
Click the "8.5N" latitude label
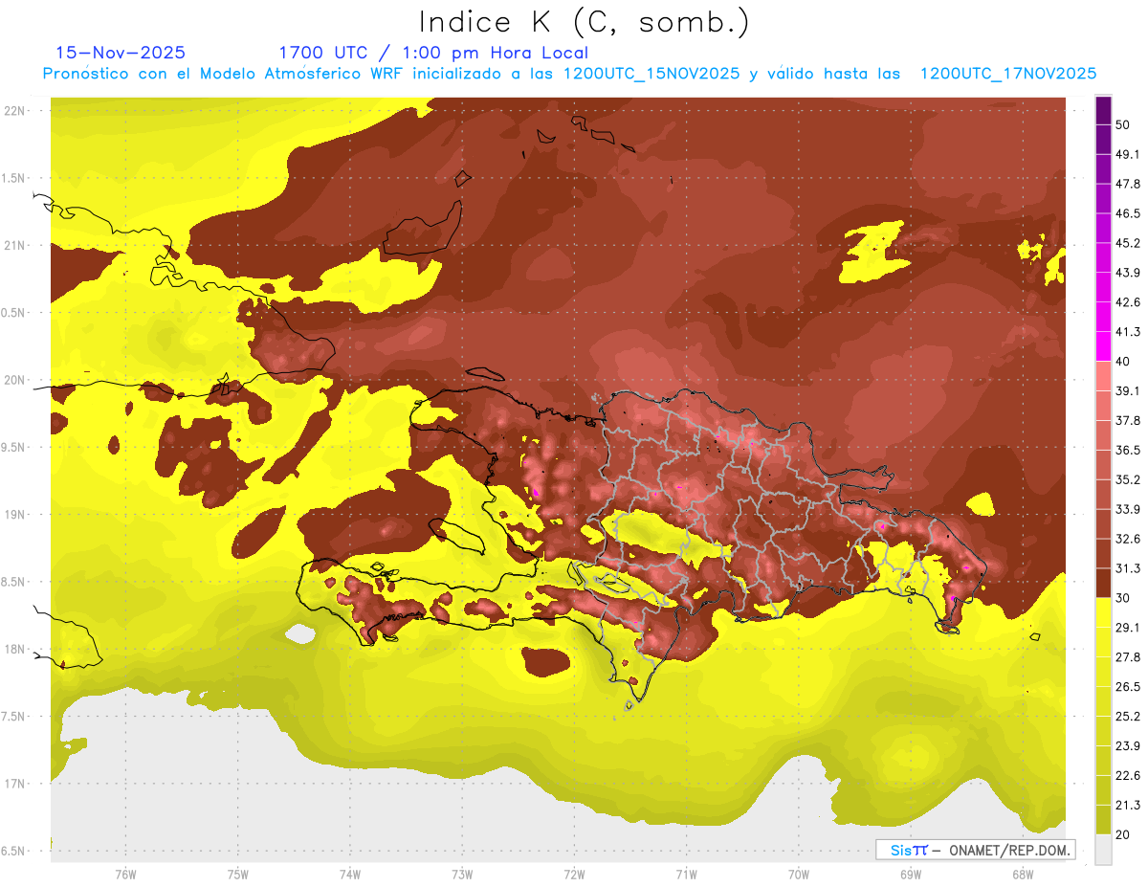point(15,582)
